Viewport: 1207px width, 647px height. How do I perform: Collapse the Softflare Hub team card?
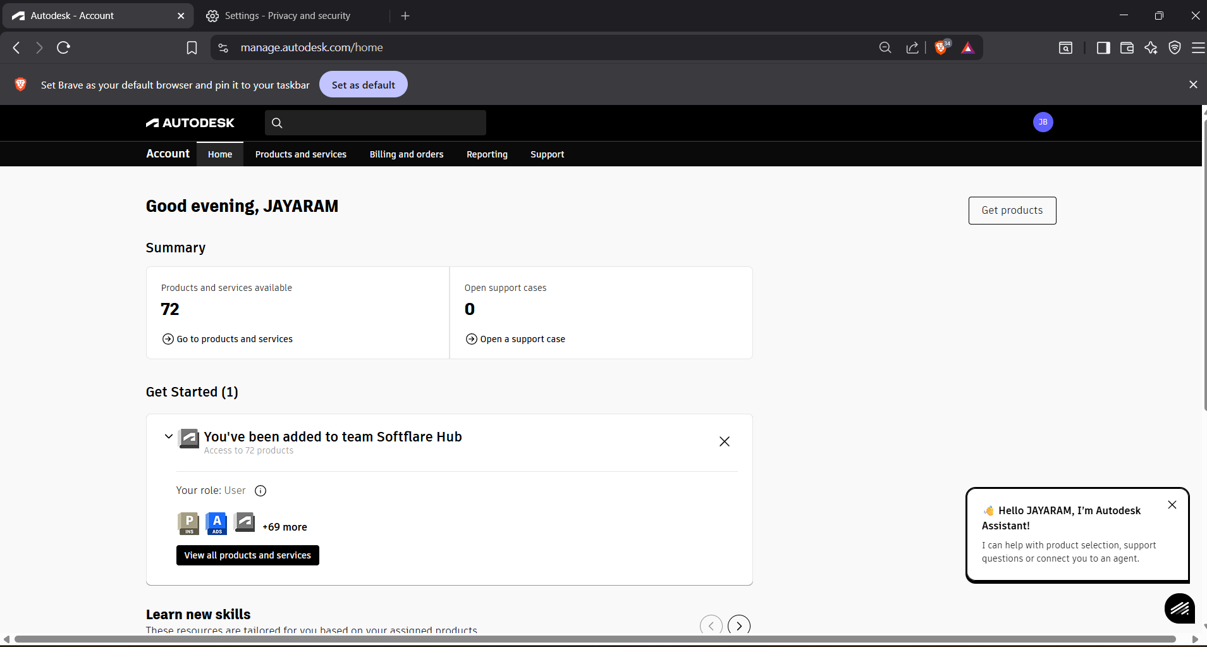(x=168, y=436)
